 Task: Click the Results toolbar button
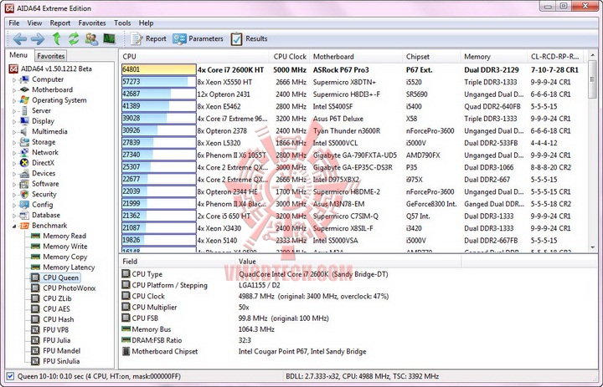pos(249,38)
